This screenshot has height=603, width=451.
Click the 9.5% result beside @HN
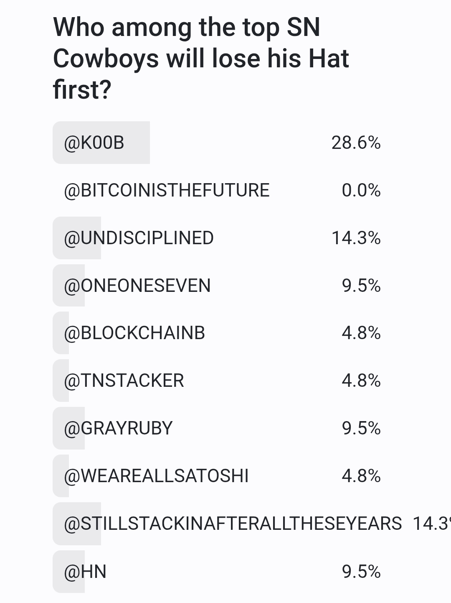[x=361, y=572]
